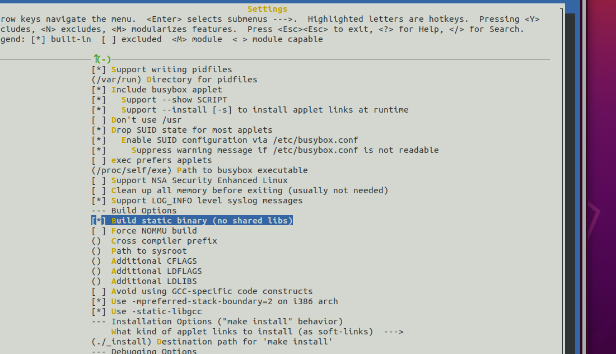Click the Debugging Options section header

[144, 351]
